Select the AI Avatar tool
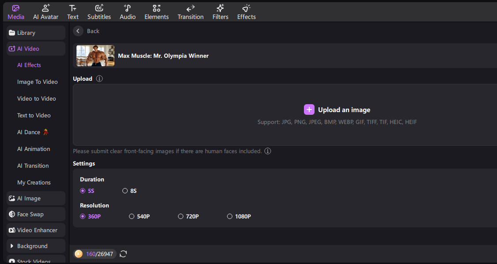Screen dimensions: 497x264 46,11
